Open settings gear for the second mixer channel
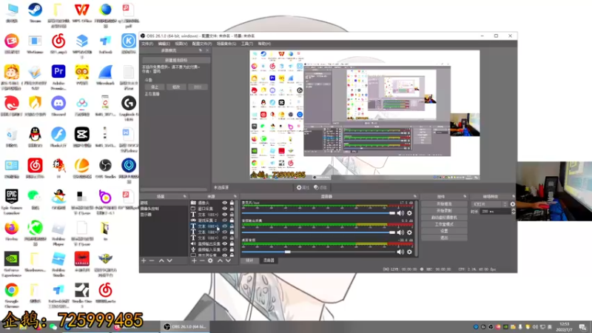Screen dimensions: 592x333 point(409,232)
